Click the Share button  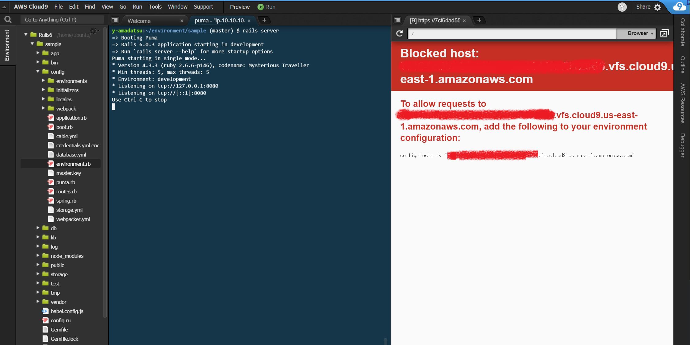click(x=643, y=7)
